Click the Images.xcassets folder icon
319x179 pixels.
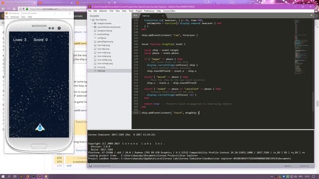[x=95, y=23]
